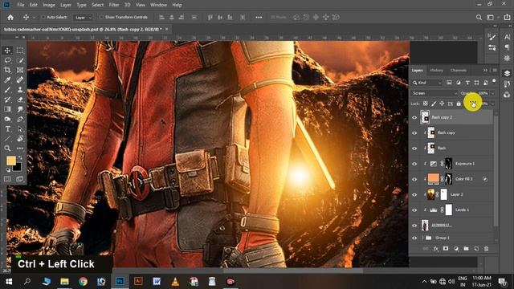Open the Kind layer filter dropdown
514x289 pixels.
pos(427,83)
